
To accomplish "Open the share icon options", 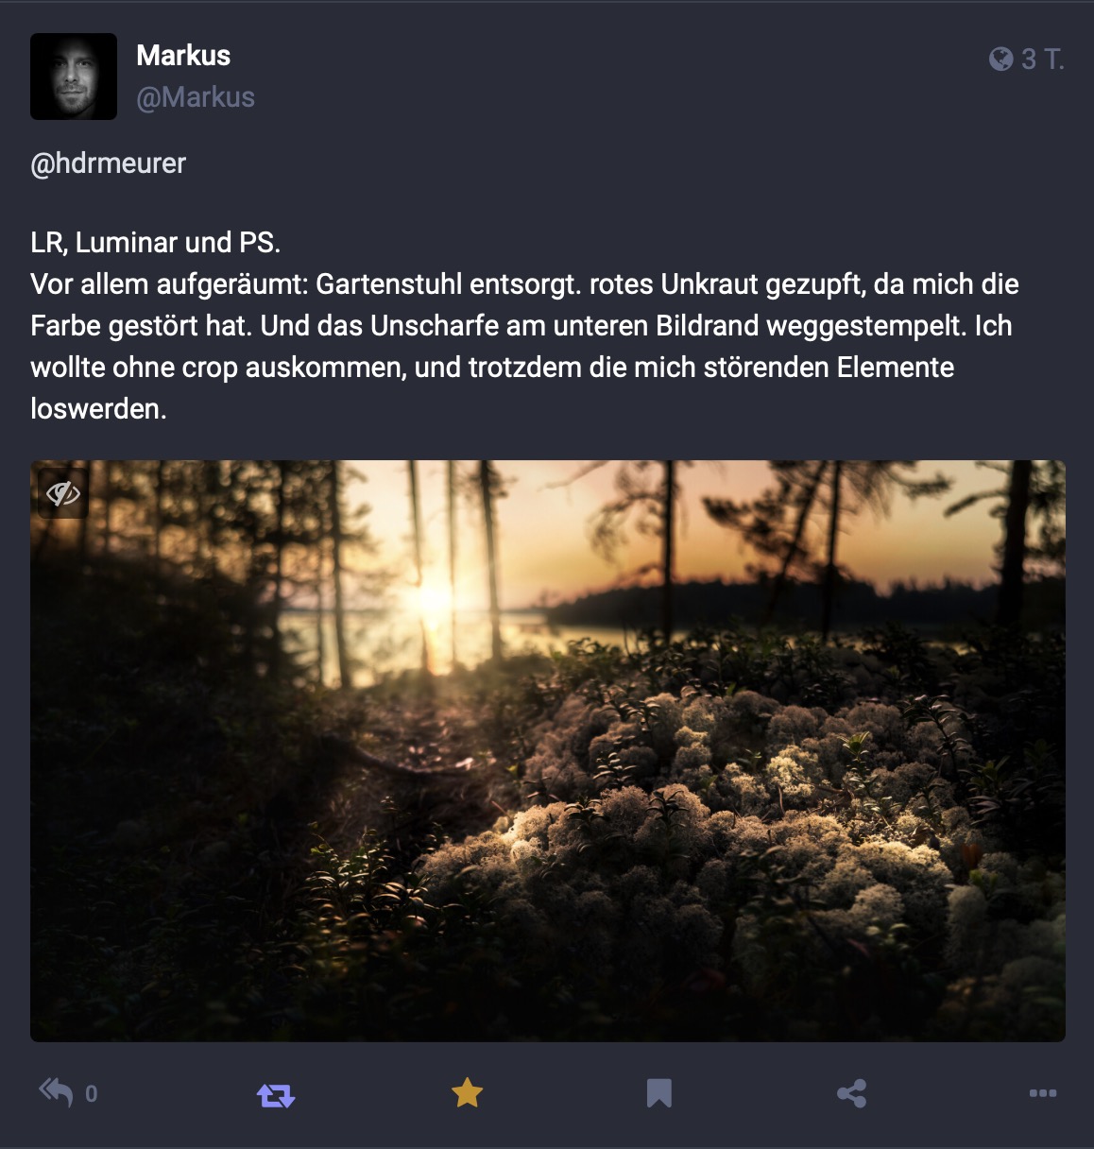I will (851, 1093).
